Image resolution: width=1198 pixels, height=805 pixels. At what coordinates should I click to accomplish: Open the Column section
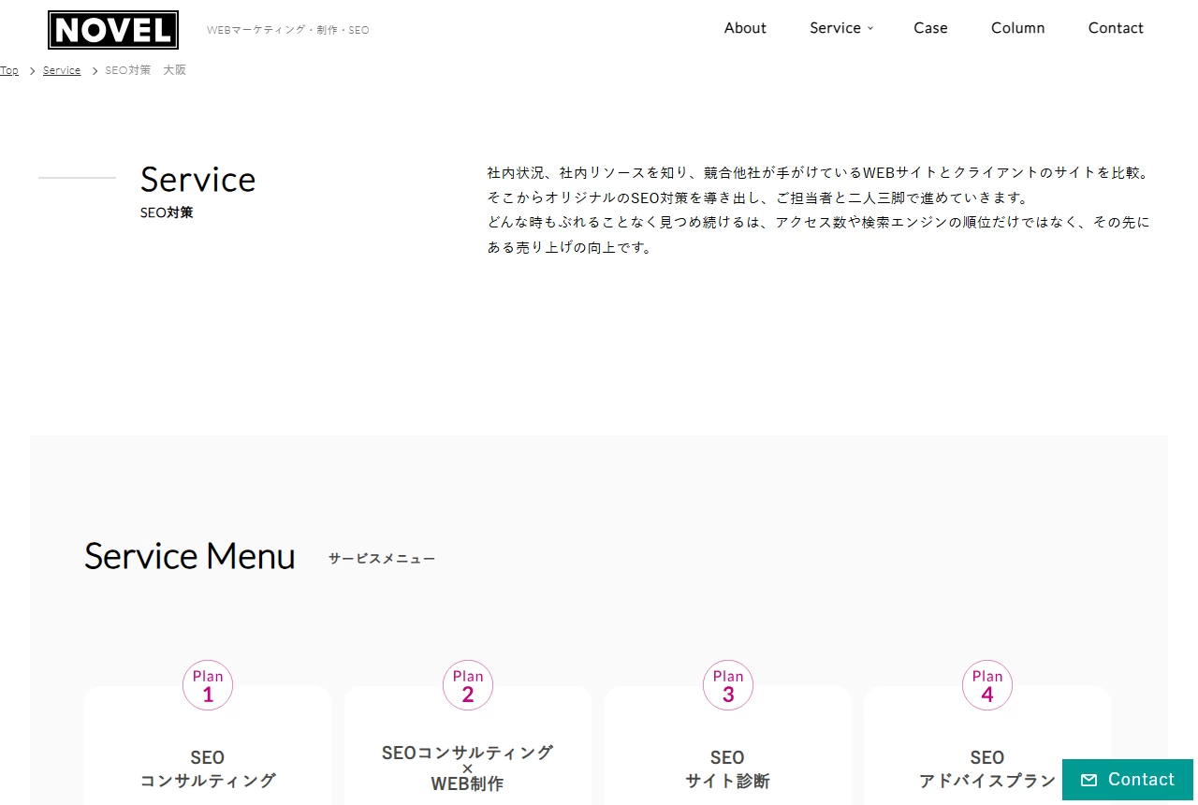(x=1017, y=28)
